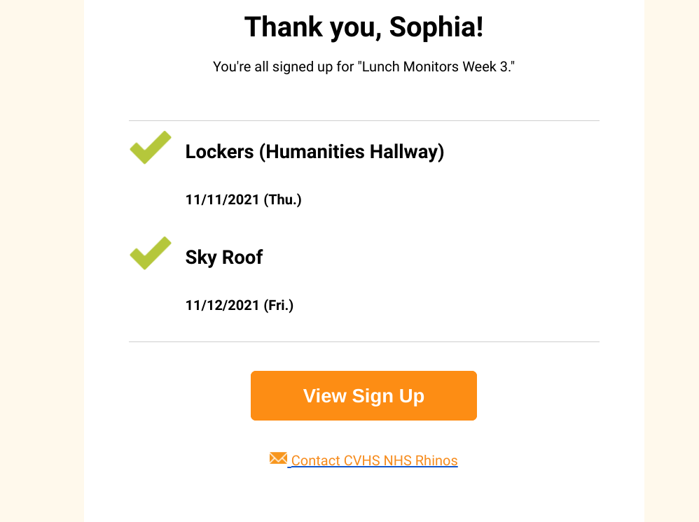This screenshot has width=699, height=522.
Task: Click the green checkmark beside Sky Roof
Action: [151, 253]
